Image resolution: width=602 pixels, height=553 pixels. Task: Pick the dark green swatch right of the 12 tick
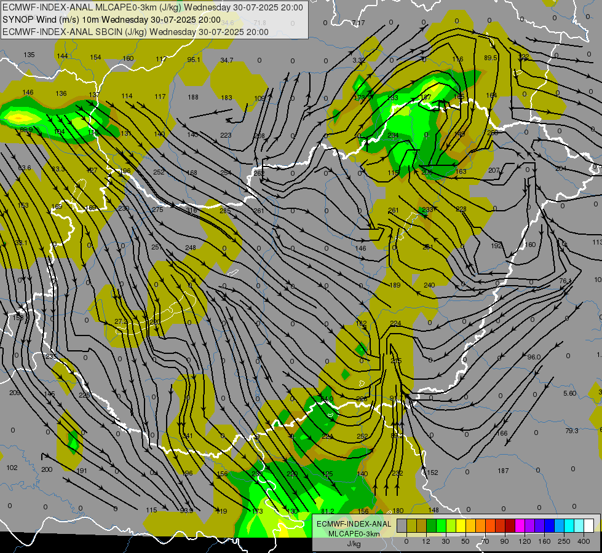(x=431, y=526)
